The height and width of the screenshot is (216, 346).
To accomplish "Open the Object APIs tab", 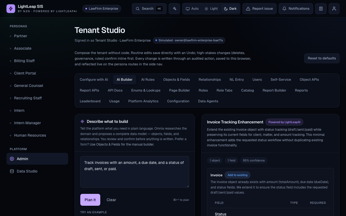I will 309,80.
